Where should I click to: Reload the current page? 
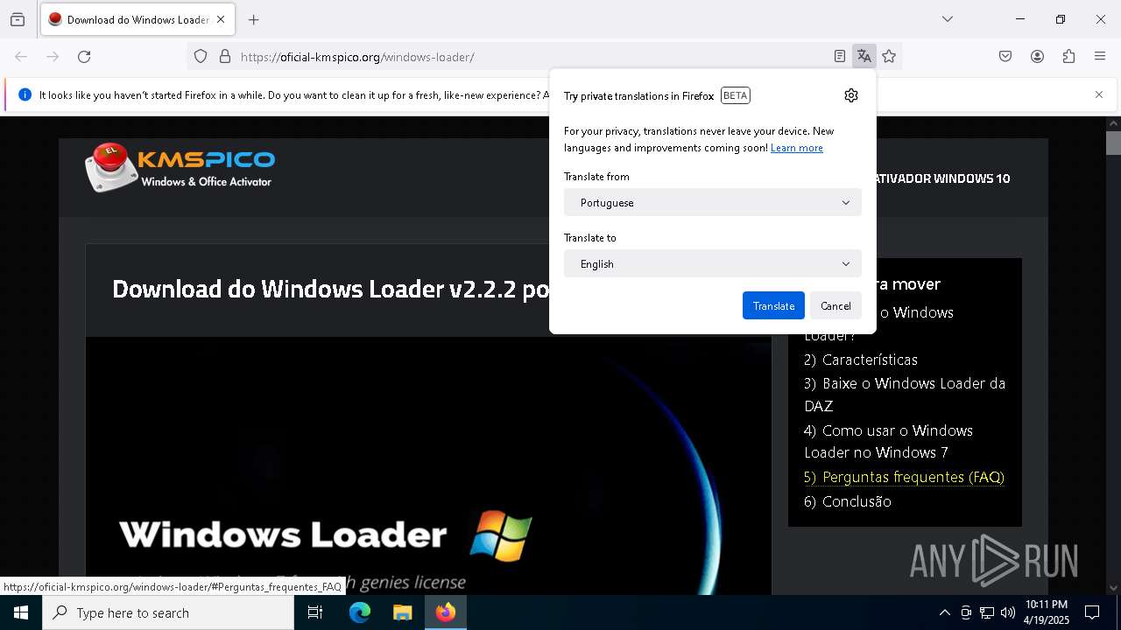pos(84,57)
